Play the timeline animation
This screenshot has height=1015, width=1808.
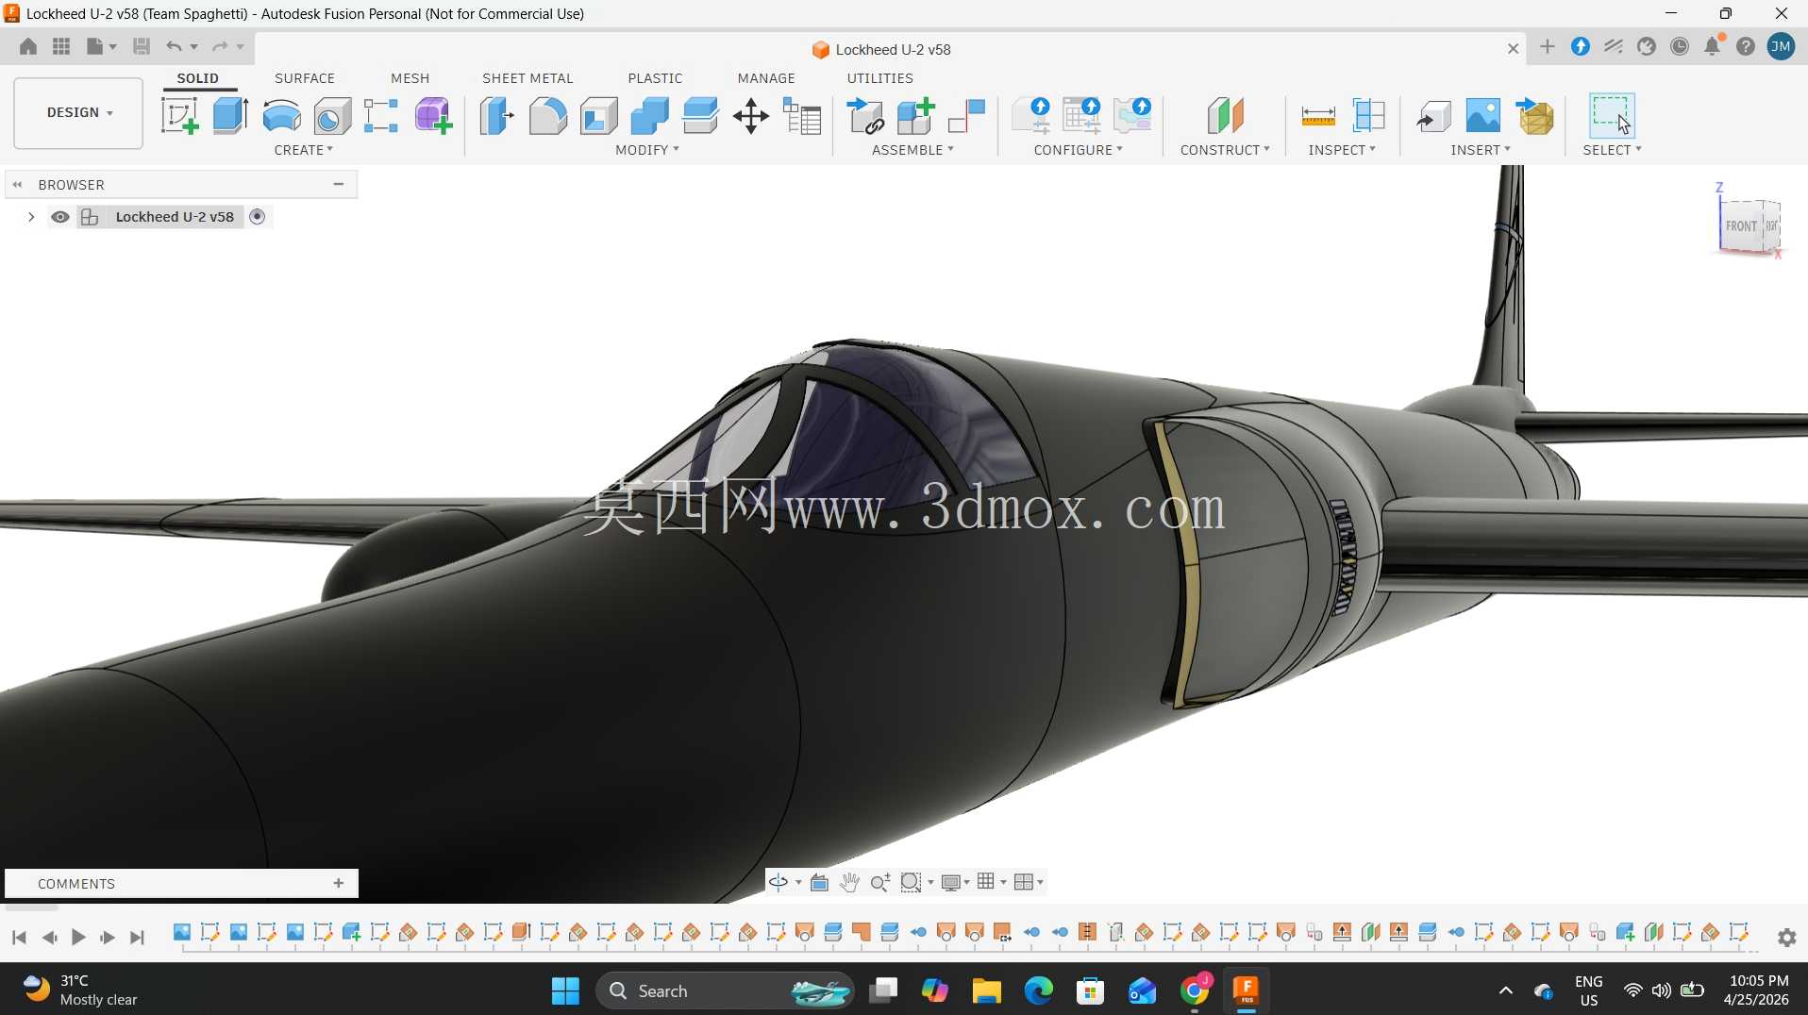tap(78, 937)
